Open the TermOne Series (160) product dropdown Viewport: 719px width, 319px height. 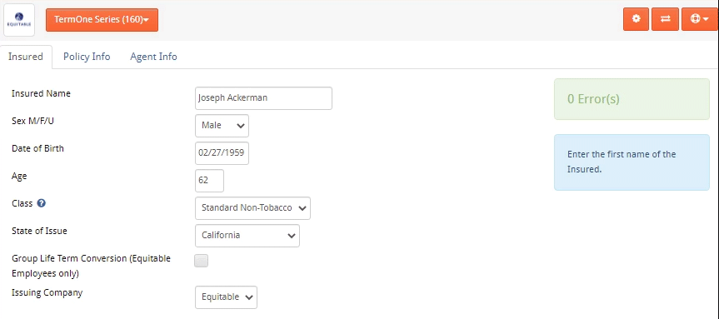(x=102, y=20)
